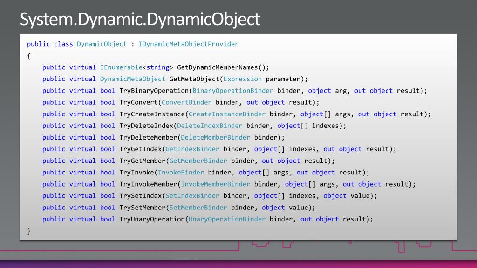This screenshot has height=268, width=477.
Task: Click the value parameter in TrySetIndex line
Action: (x=360, y=196)
